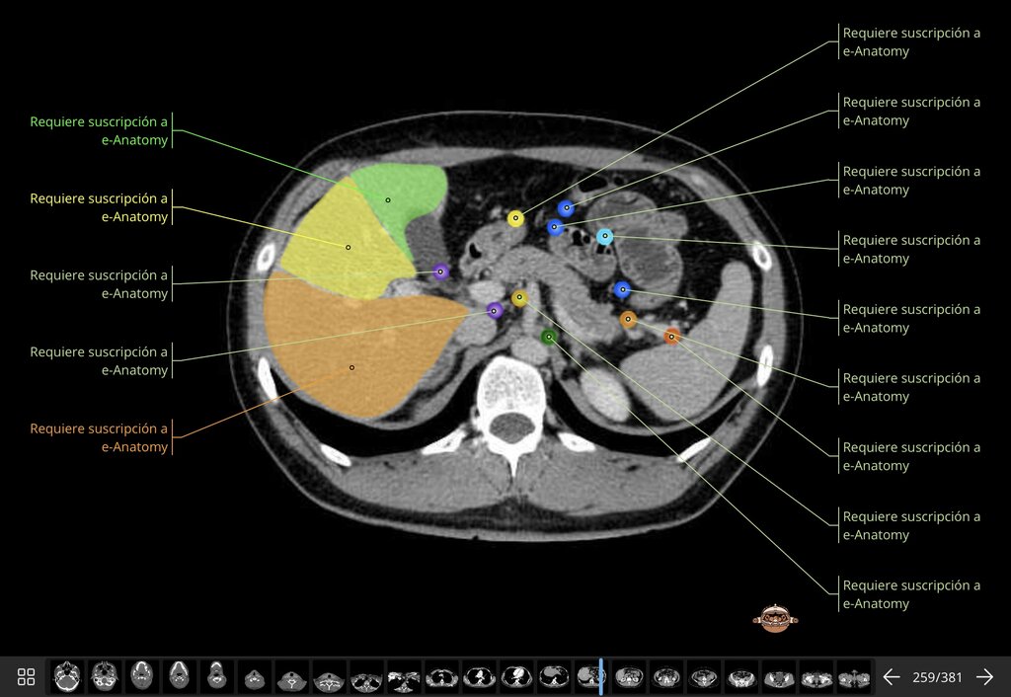Click the purple marker beside the yellow liver segment
Screen dimensions: 1011x697
pyautogui.click(x=440, y=271)
